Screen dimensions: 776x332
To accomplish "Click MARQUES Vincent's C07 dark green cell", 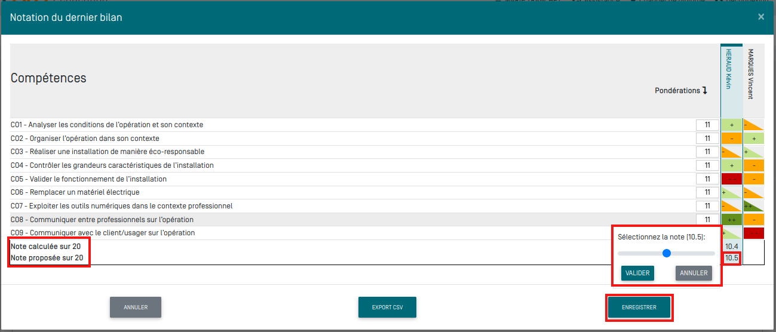I will coord(754,206).
